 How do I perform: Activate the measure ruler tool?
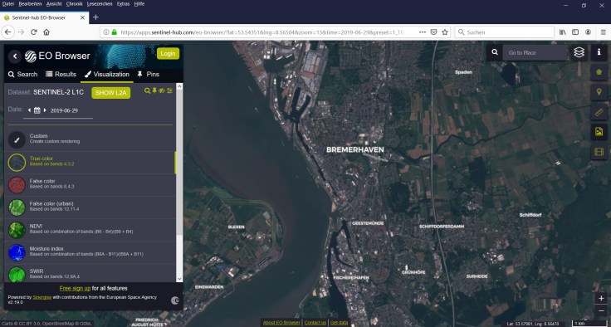(599, 112)
